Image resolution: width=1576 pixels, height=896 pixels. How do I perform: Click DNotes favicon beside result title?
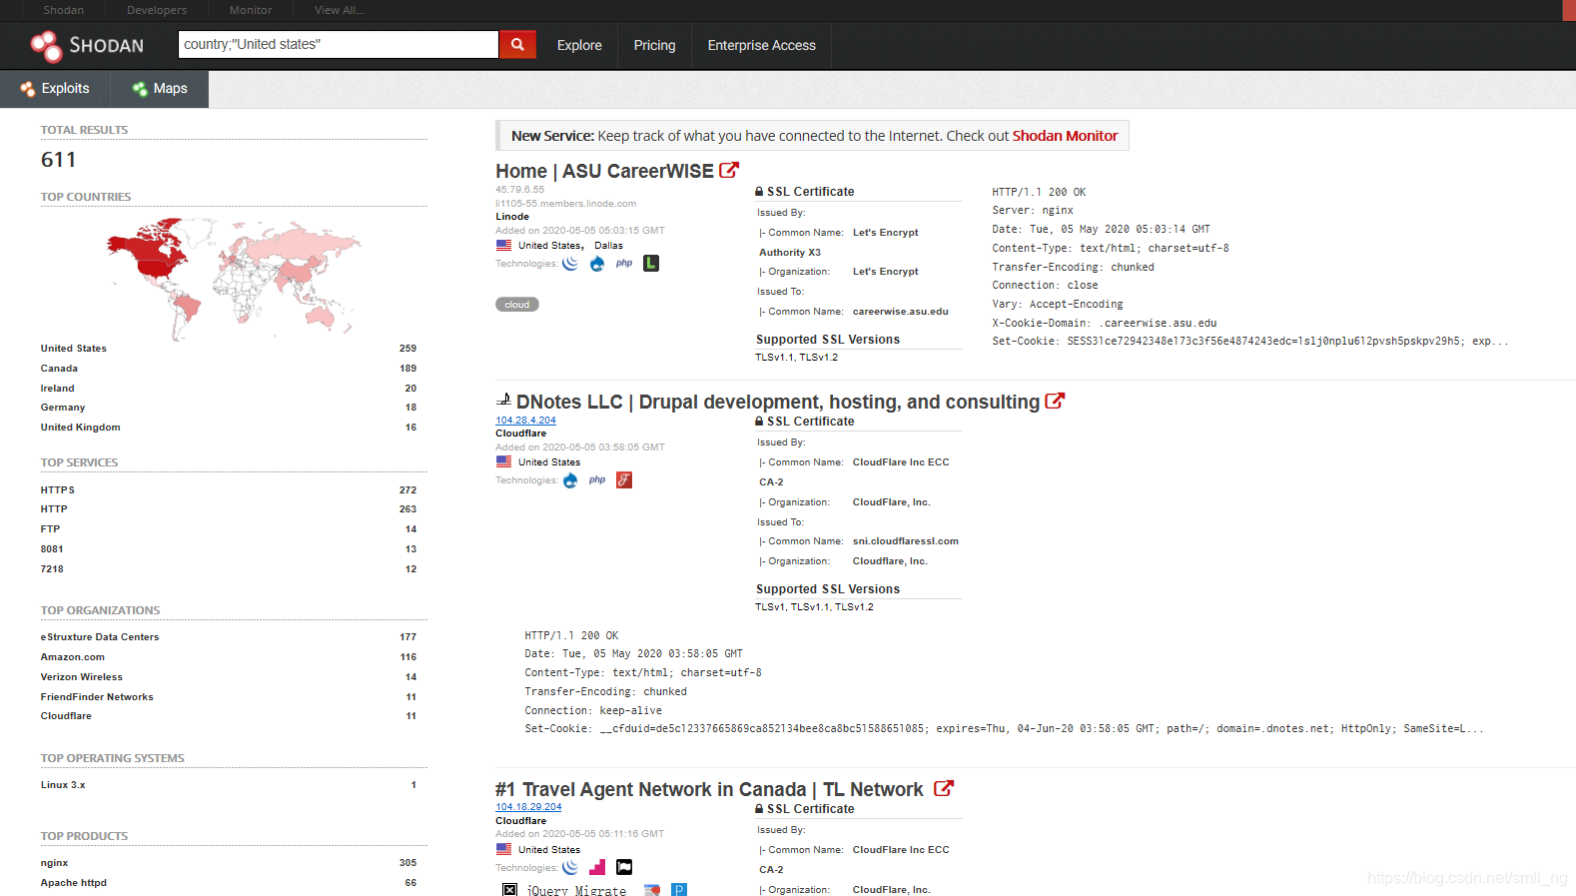pyautogui.click(x=504, y=400)
